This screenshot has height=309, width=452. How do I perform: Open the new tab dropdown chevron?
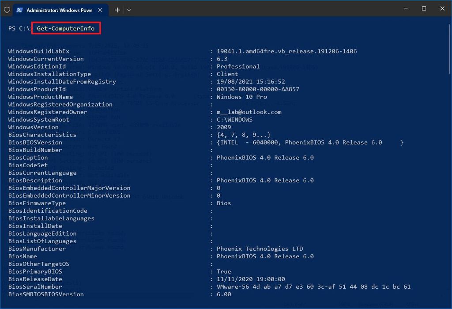click(128, 9)
